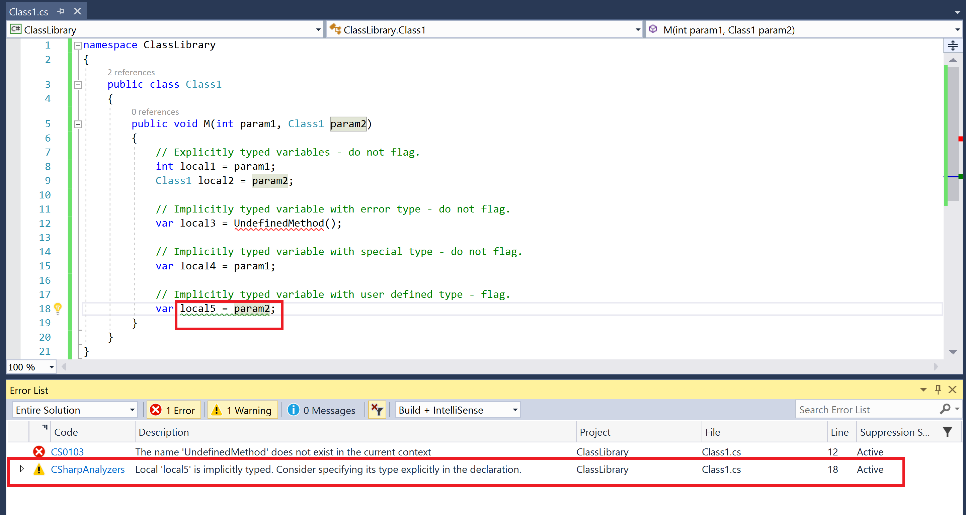
Task: Click the horizontal scroll left arrow
Action: pos(64,366)
